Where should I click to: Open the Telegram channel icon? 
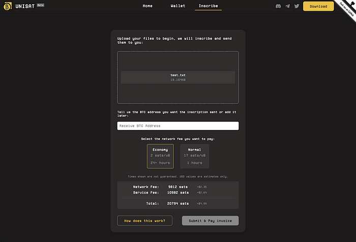pos(288,6)
